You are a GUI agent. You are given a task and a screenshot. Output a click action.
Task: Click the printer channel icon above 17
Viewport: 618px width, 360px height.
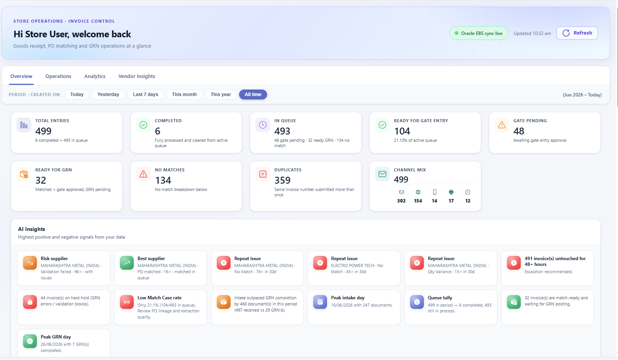(x=451, y=192)
